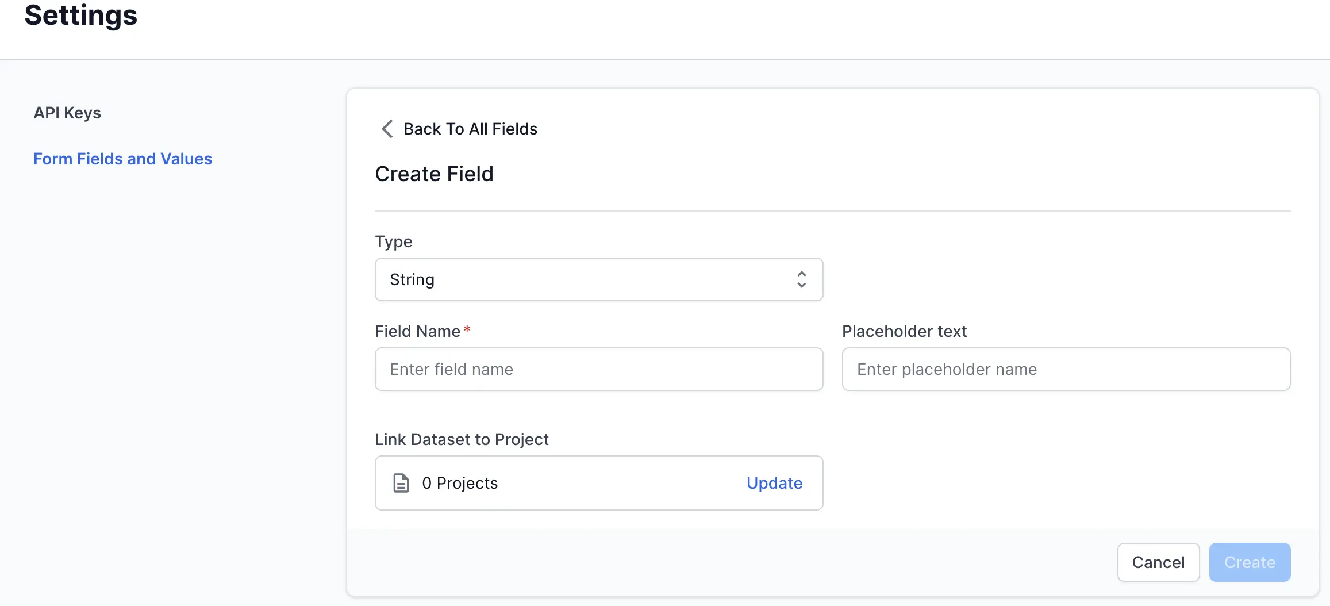Click the Placeholder text label
The height and width of the screenshot is (606, 1330).
(x=904, y=331)
